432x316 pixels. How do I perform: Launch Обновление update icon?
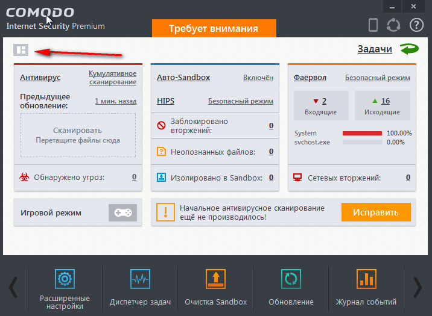[x=291, y=279]
